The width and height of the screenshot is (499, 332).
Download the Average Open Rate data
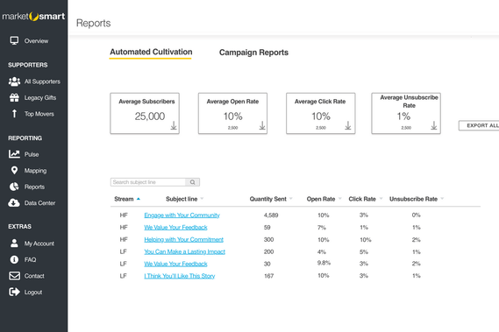(x=262, y=125)
